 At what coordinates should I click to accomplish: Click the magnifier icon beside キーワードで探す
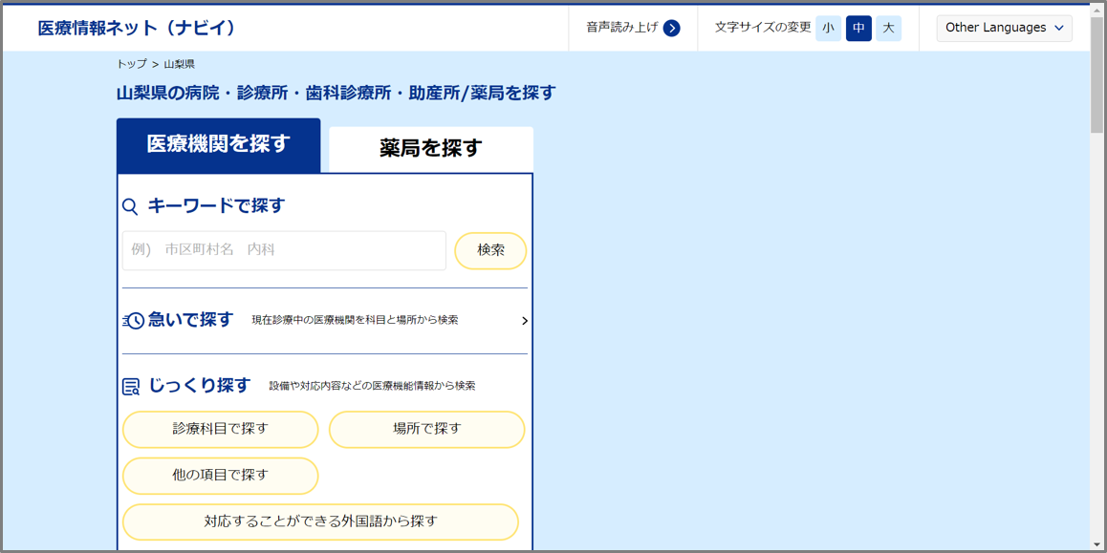coord(130,206)
